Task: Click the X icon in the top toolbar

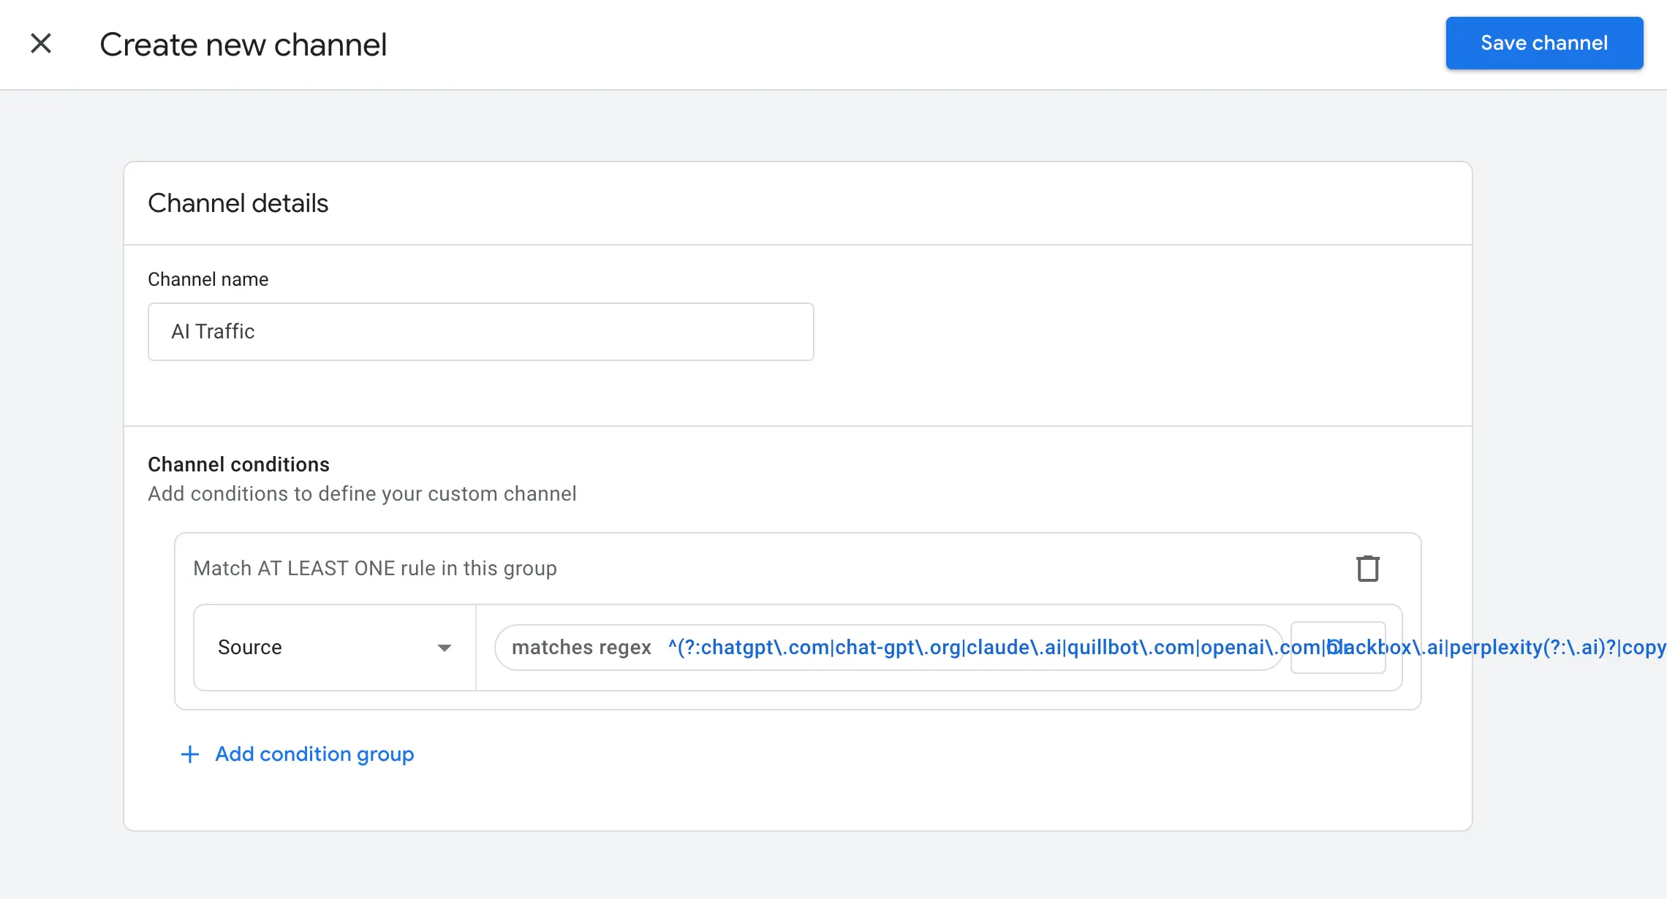Action: [x=42, y=43]
